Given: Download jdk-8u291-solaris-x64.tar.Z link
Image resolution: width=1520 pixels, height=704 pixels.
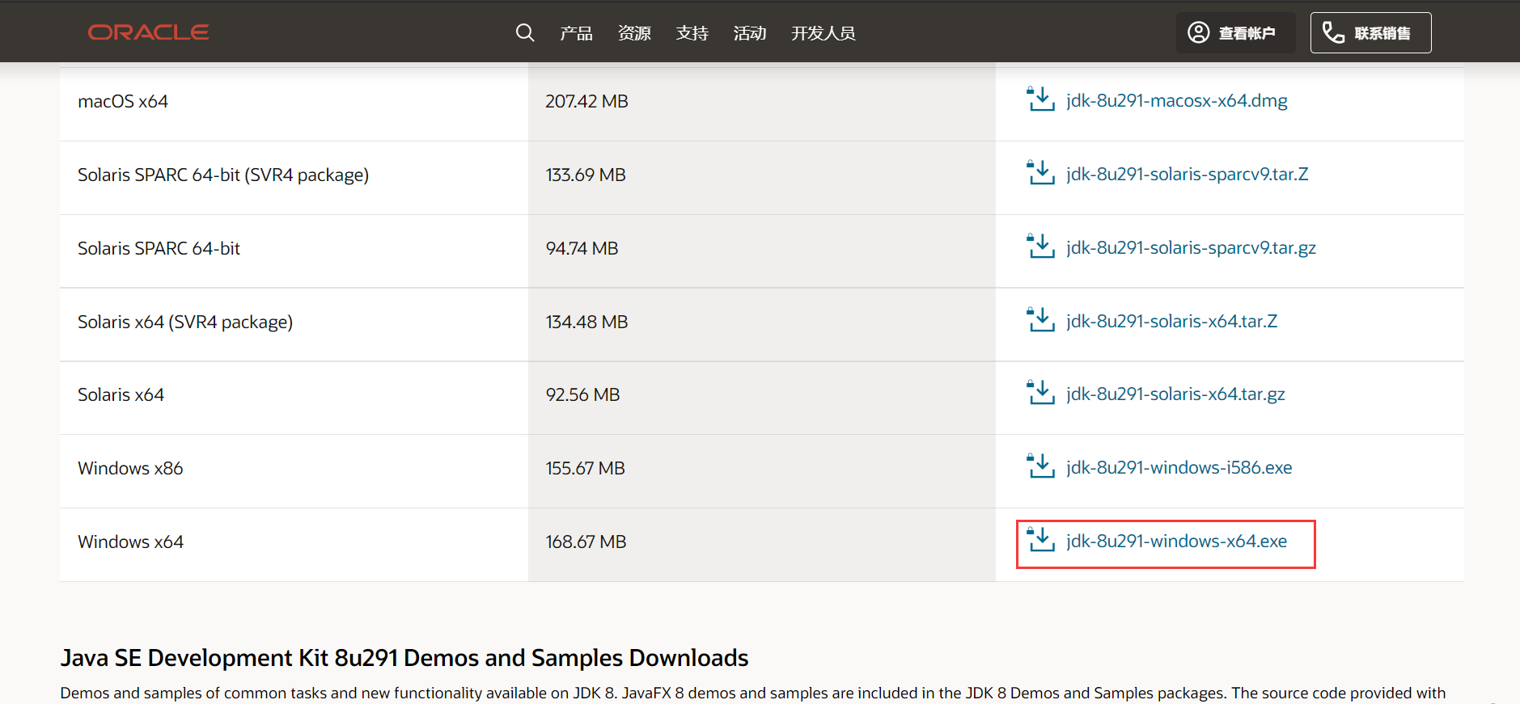Looking at the screenshot, I should tap(1171, 321).
